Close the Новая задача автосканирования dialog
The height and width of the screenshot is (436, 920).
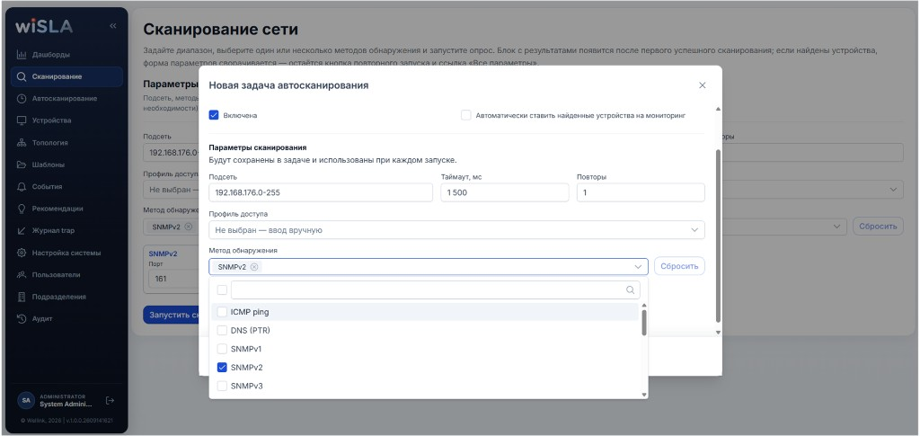(703, 85)
